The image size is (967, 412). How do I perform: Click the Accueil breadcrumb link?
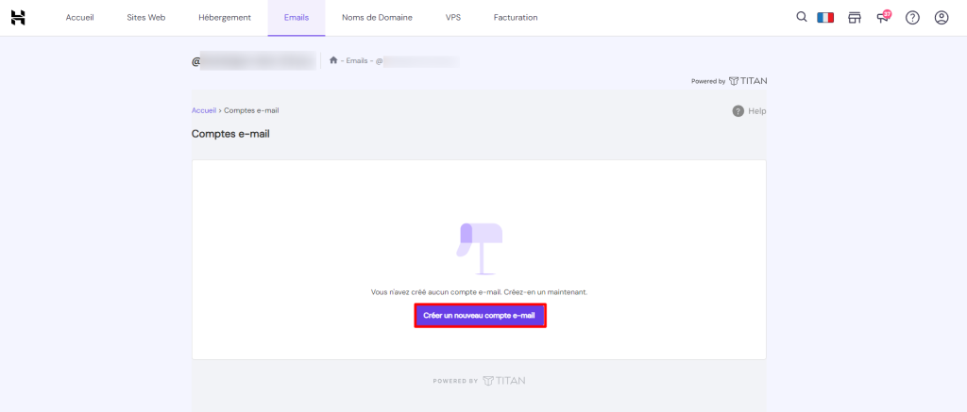pyautogui.click(x=204, y=110)
